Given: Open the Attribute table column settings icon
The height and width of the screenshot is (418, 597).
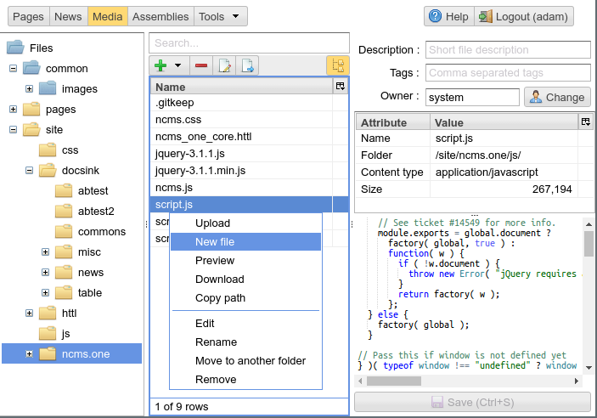Looking at the screenshot, I should pyautogui.click(x=584, y=122).
